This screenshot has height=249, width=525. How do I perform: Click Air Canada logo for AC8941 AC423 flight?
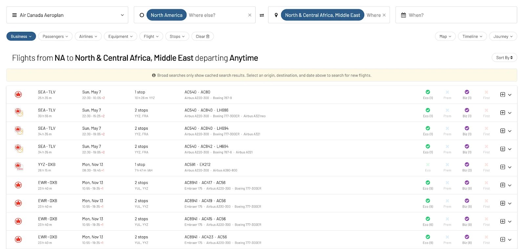coord(18,239)
